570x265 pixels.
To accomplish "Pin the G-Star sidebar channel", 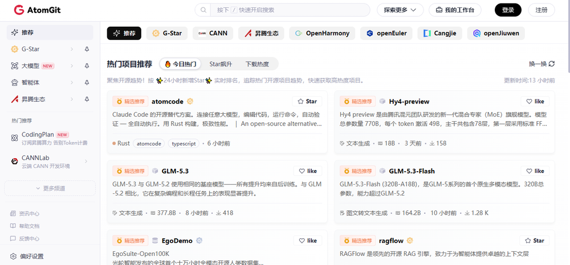I will pyautogui.click(x=87, y=49).
